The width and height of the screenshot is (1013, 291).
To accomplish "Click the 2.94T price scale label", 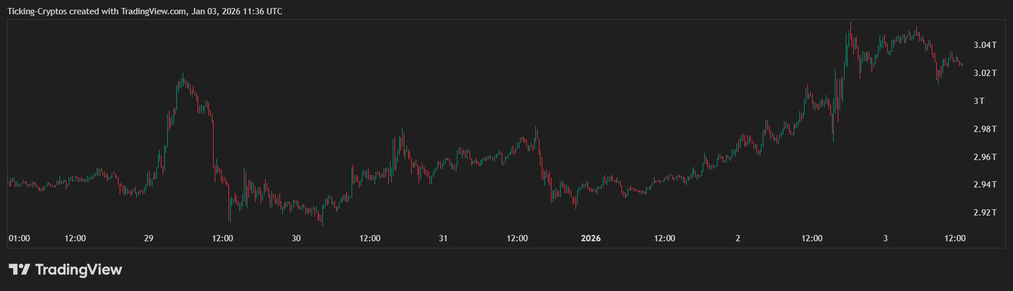I will pyautogui.click(x=985, y=185).
